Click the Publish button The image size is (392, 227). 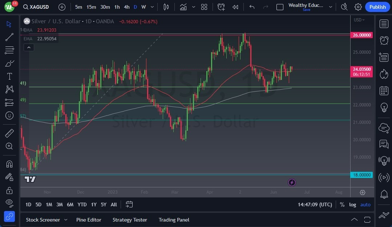tap(377, 7)
